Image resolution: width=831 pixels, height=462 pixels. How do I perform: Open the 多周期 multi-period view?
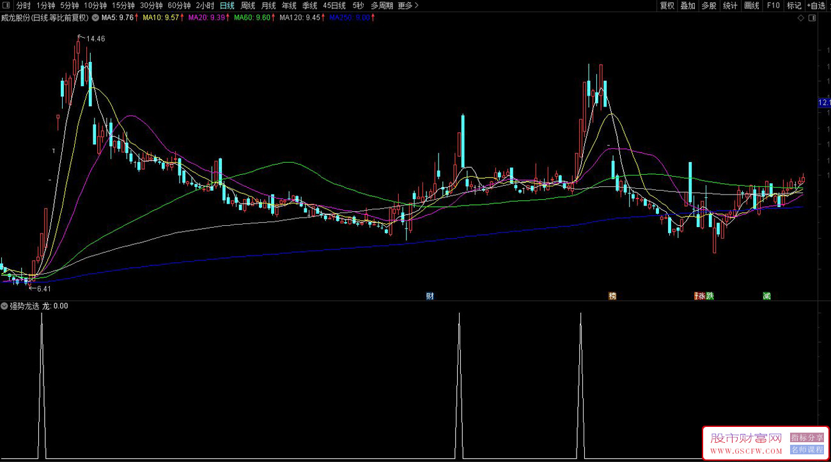pos(382,6)
